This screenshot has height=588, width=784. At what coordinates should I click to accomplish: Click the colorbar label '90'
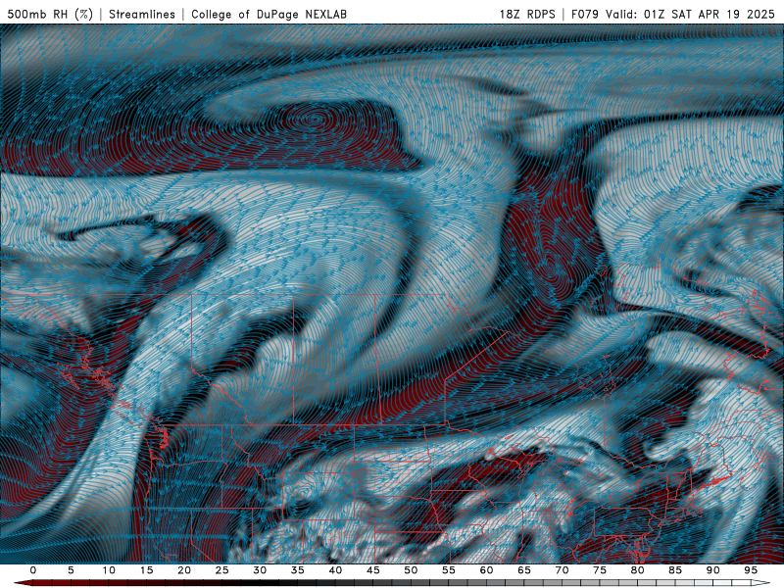(713, 570)
